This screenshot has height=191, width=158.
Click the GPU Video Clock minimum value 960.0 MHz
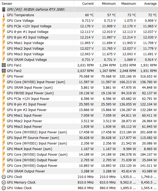108,188
